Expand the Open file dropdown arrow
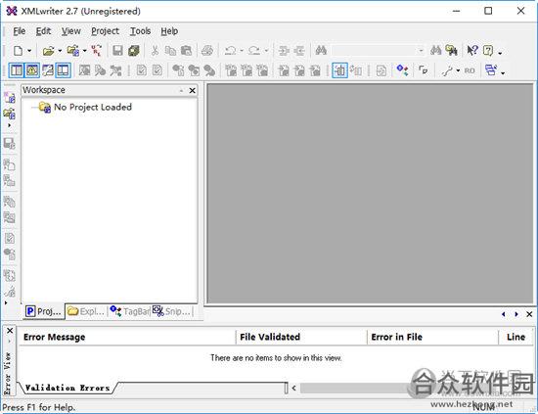 coord(60,51)
